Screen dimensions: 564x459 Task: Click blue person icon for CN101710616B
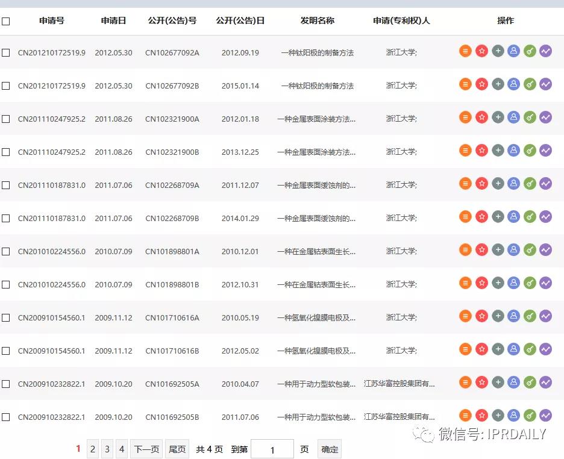point(513,349)
